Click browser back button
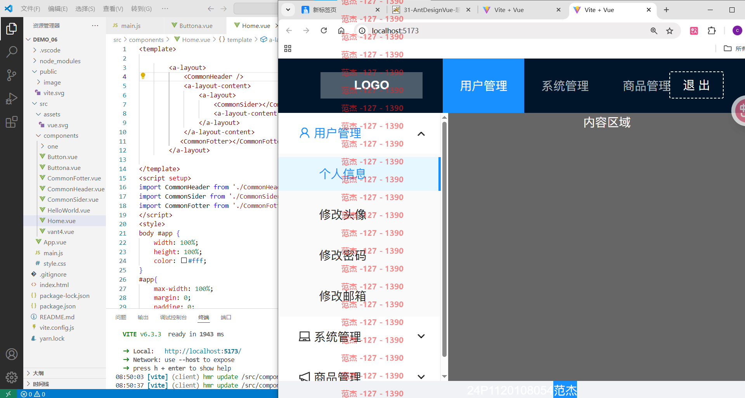 [x=289, y=31]
